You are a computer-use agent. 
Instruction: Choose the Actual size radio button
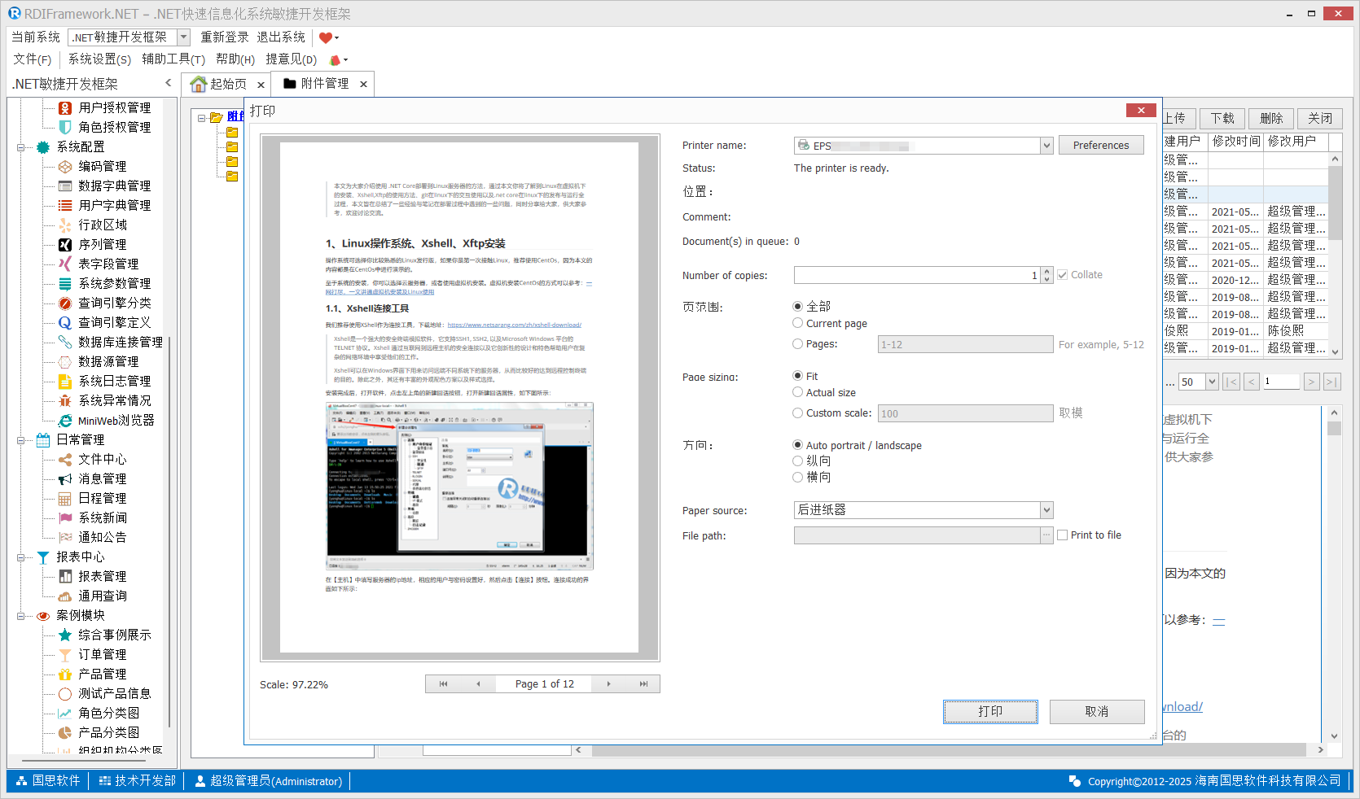(798, 392)
